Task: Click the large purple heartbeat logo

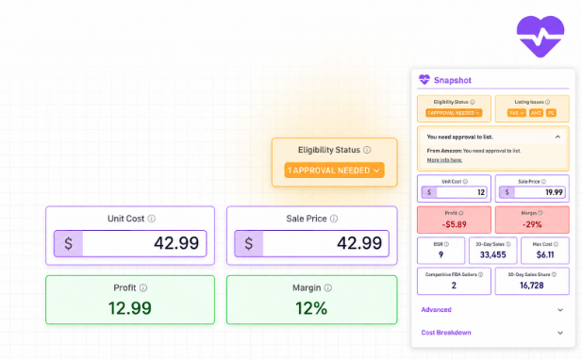Action: [540, 37]
